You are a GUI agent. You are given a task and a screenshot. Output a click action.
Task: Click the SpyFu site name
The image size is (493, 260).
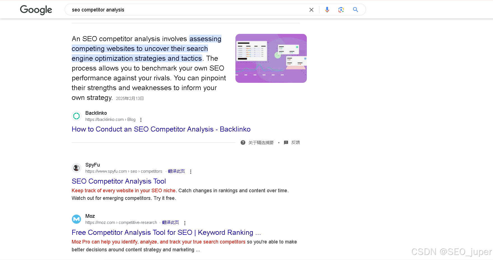pyautogui.click(x=93, y=165)
